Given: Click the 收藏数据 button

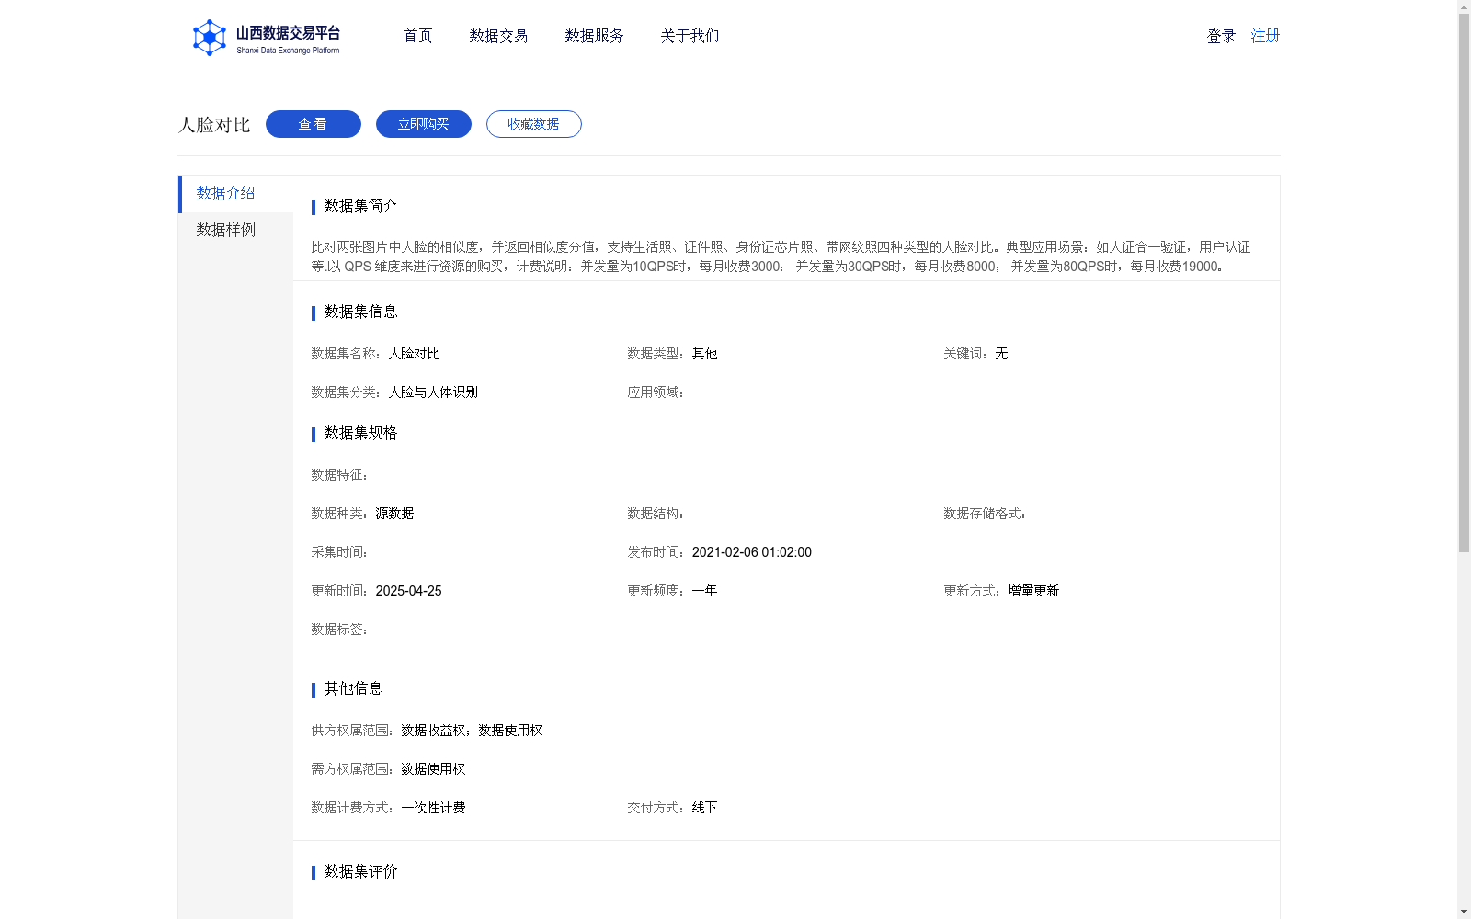Looking at the screenshot, I should click(534, 124).
